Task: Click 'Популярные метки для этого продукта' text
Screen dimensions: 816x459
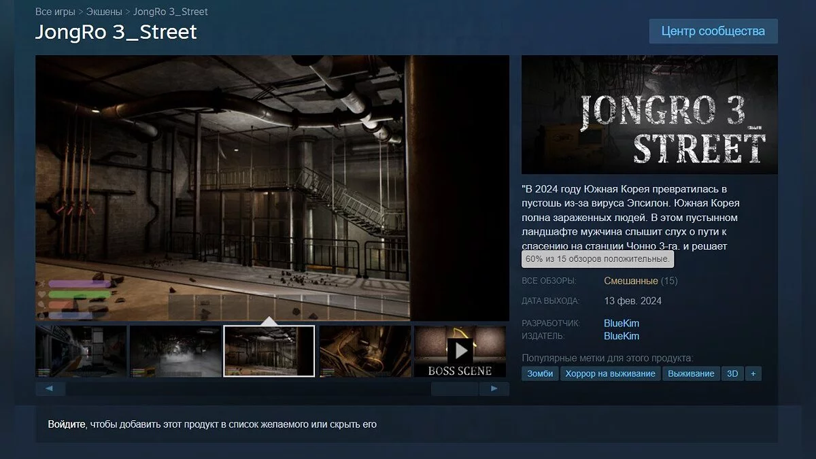Action: coord(607,358)
